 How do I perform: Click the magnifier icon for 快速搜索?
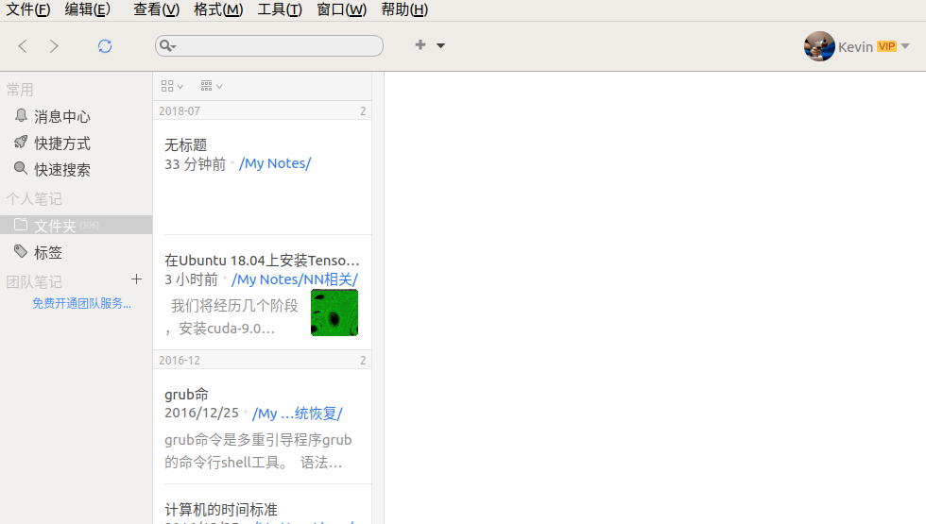click(x=21, y=168)
